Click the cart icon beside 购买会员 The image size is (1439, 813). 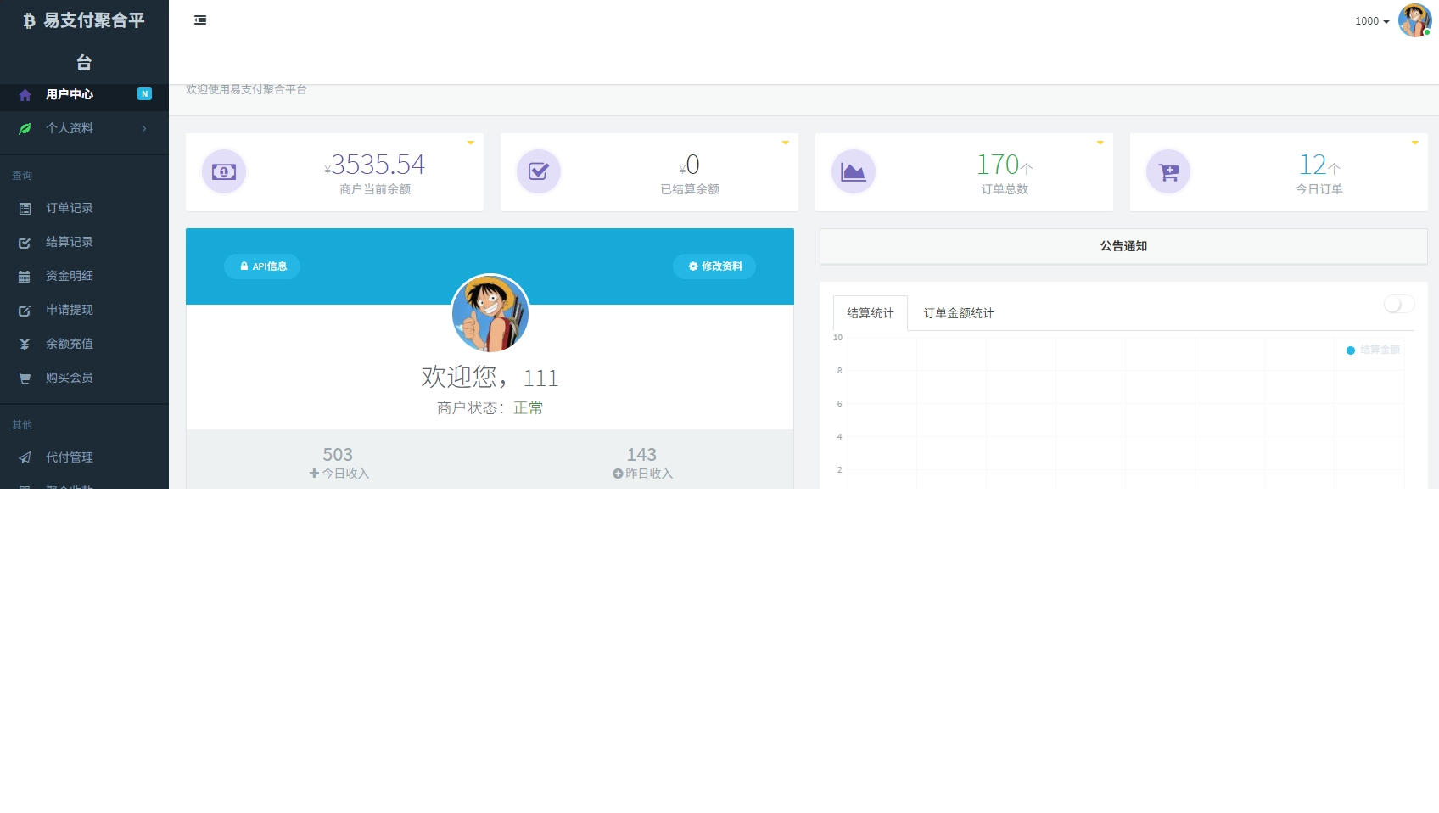coord(25,378)
